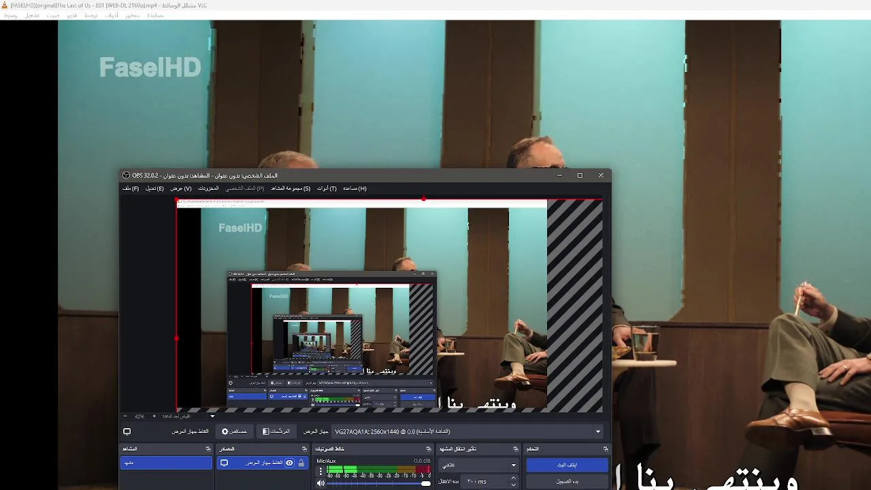The height and width of the screenshot is (490, 871).
Task: Open the OBS Docks menu
Action: pos(208,189)
